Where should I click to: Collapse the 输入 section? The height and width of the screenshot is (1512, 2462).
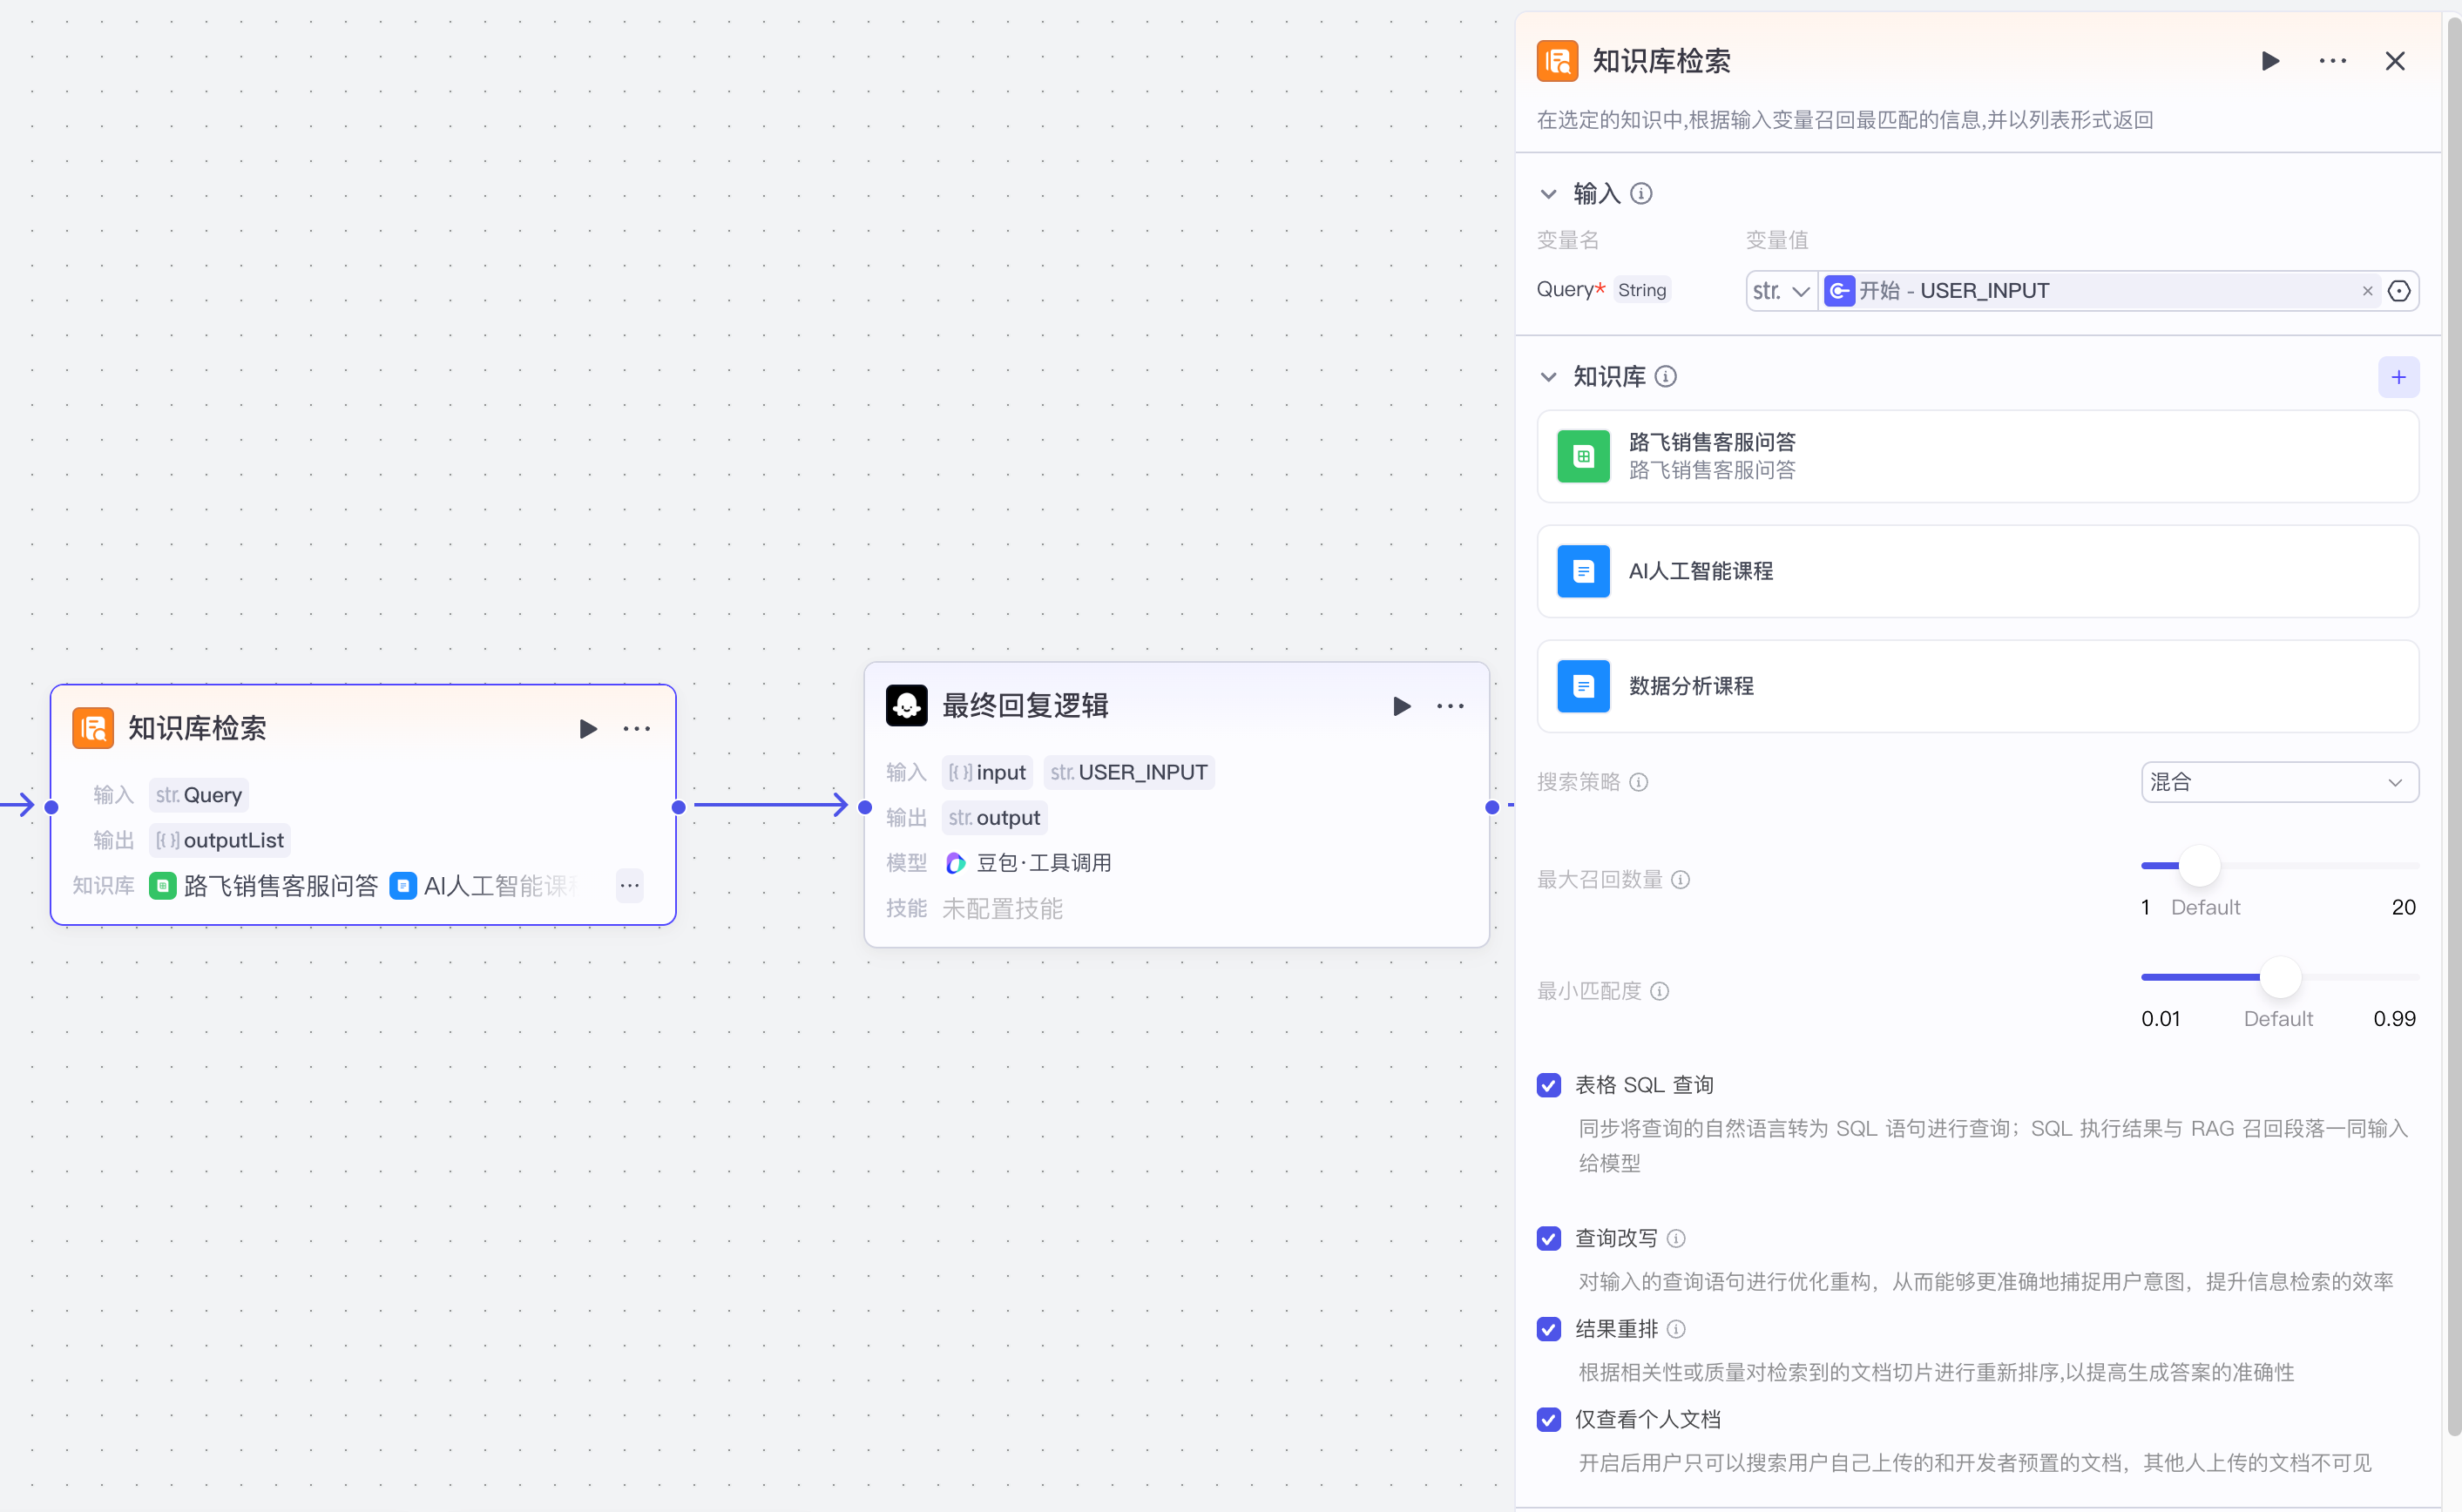[x=1548, y=194]
